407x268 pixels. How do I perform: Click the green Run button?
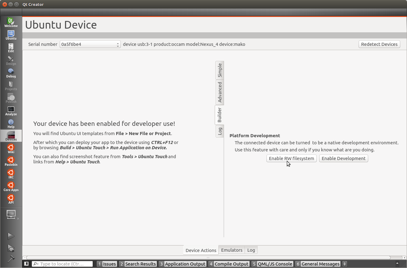pos(11,236)
